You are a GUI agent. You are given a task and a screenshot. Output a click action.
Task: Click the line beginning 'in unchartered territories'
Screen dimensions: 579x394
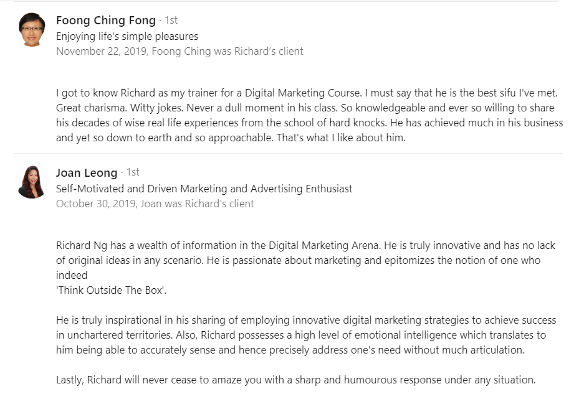301,335
